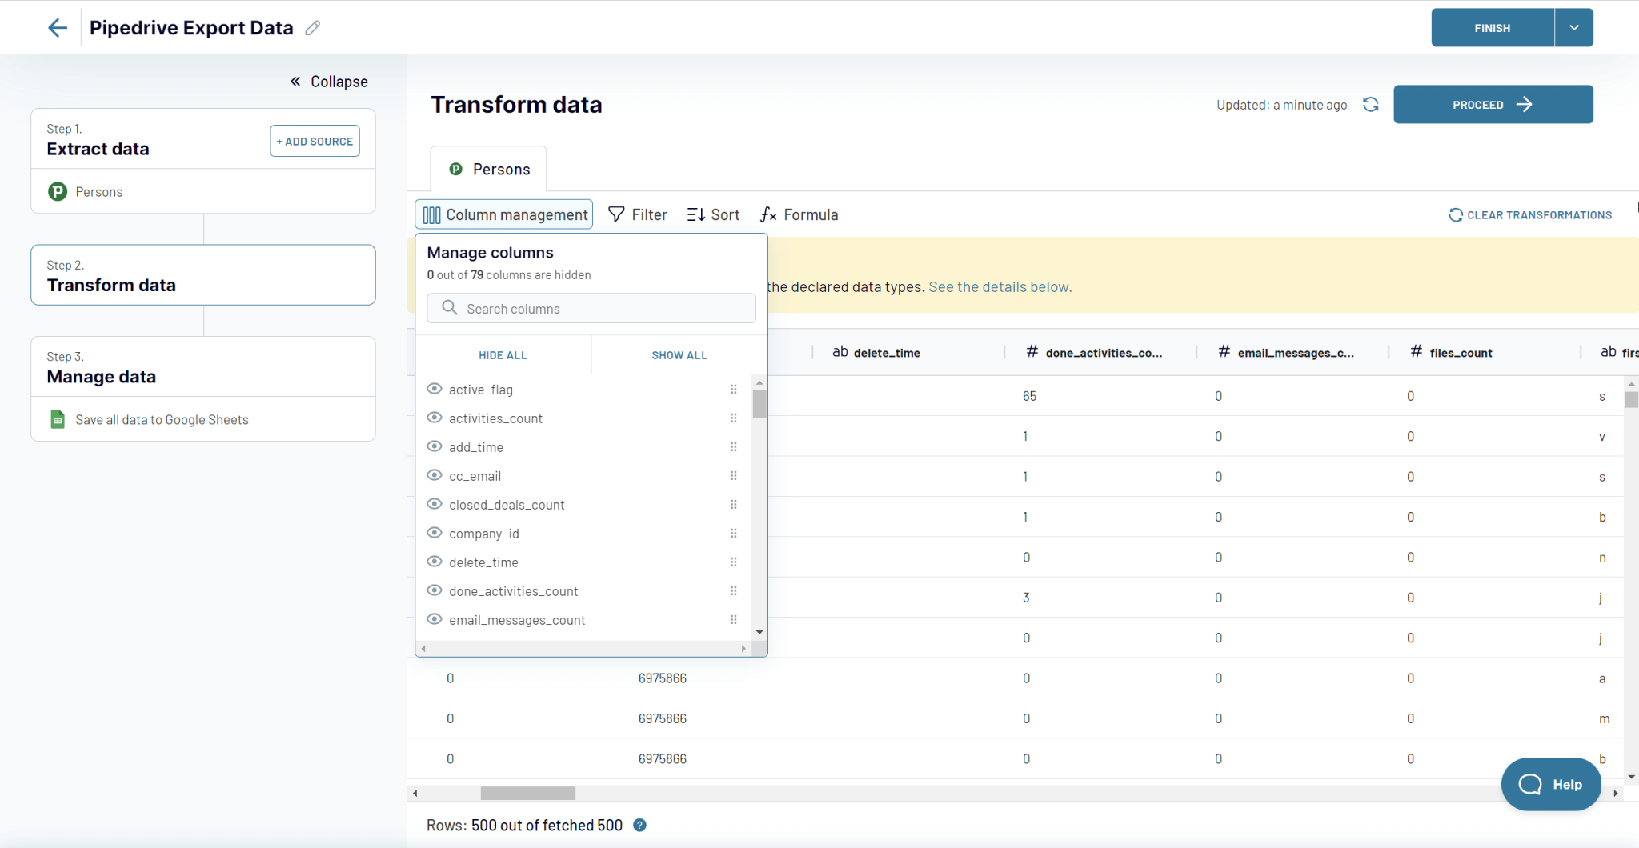
Task: Open the Filter tool
Action: pyautogui.click(x=637, y=214)
